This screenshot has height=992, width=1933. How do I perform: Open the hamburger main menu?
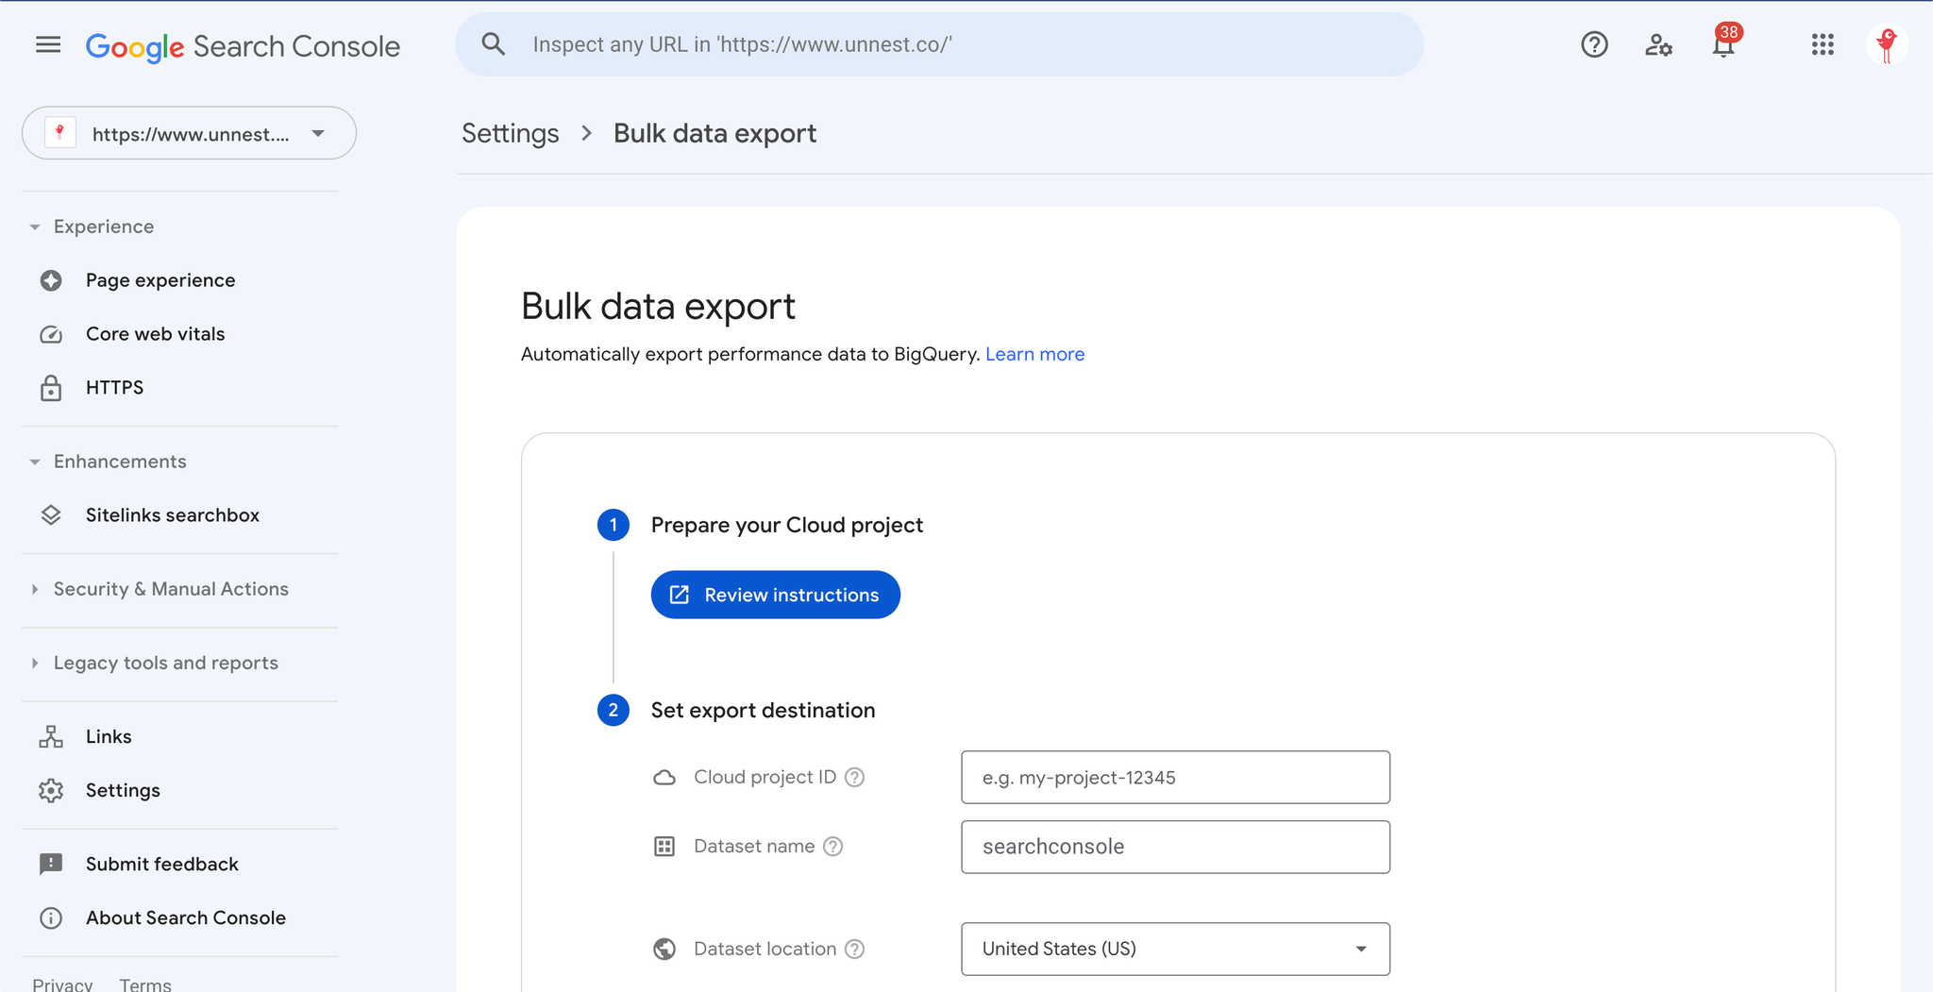pos(48,44)
